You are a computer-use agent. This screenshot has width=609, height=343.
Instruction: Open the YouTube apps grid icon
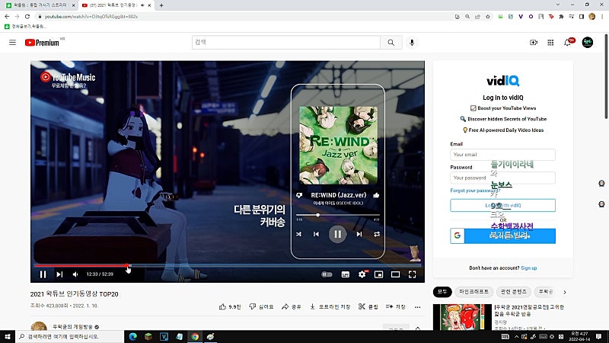pyautogui.click(x=550, y=43)
